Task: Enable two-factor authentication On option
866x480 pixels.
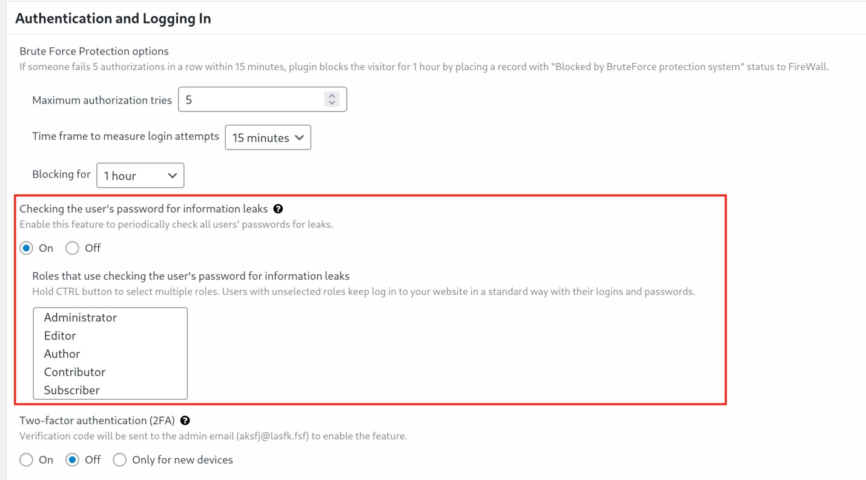Action: pos(26,460)
